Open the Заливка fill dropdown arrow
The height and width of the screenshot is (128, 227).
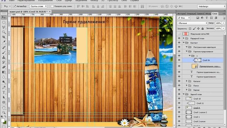(x=224, y=28)
